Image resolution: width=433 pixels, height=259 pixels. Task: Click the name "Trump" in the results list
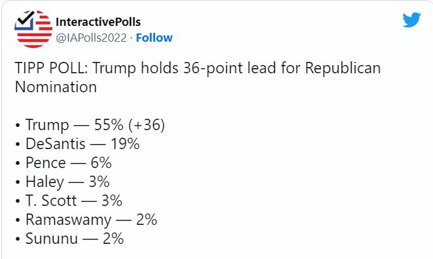point(44,125)
